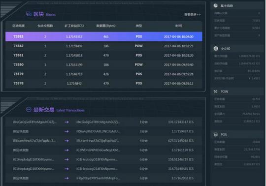Click timestamp 2017-04-06 09:59:28
Viewport: 266px width, 186px height.
178,74
